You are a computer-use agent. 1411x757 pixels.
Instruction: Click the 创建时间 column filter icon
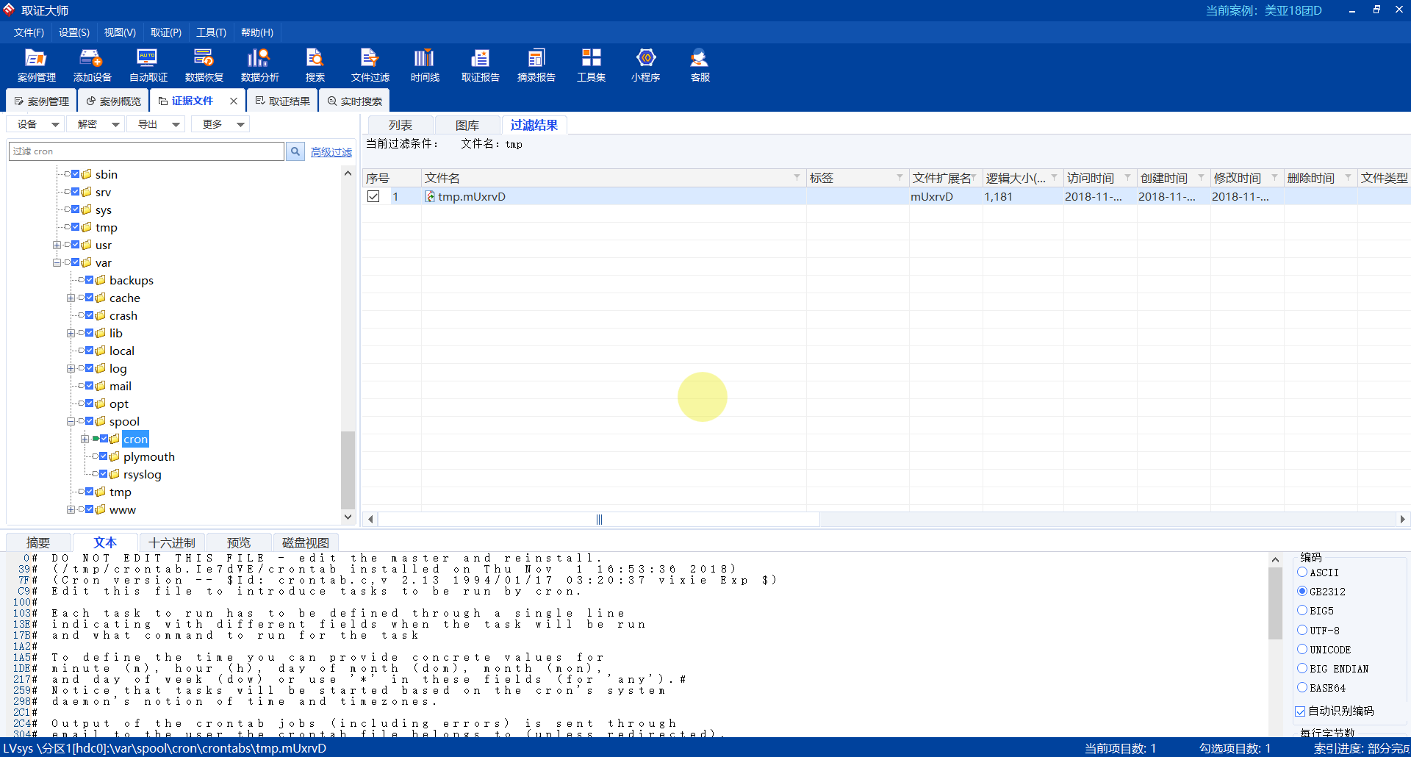click(x=1201, y=178)
